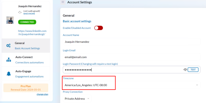Screen dimensions: 206x103
Task: Show password with the eye icon
Action: [x=185, y=70]
